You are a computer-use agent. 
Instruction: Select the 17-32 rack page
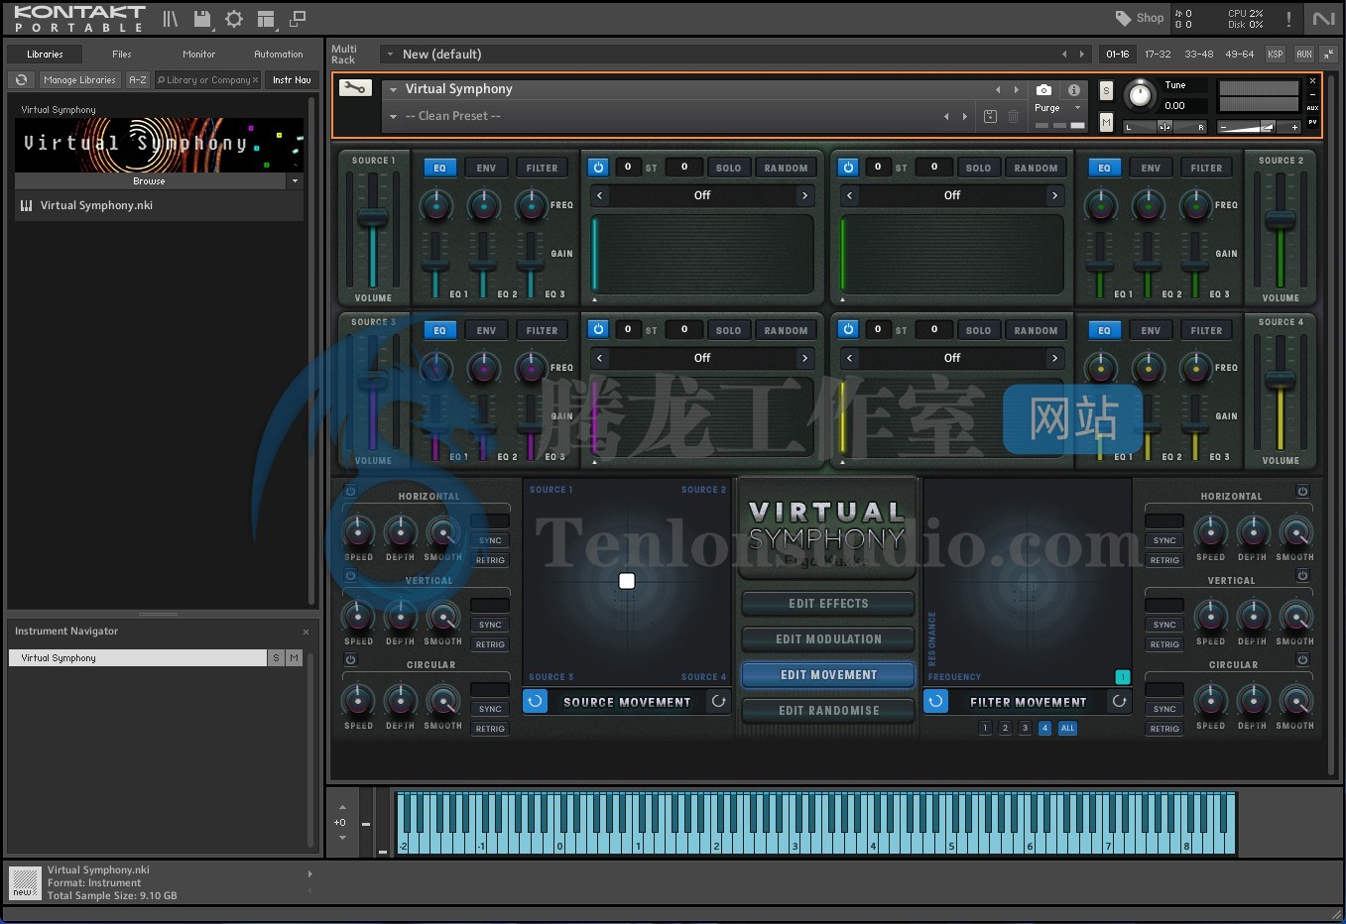point(1158,55)
